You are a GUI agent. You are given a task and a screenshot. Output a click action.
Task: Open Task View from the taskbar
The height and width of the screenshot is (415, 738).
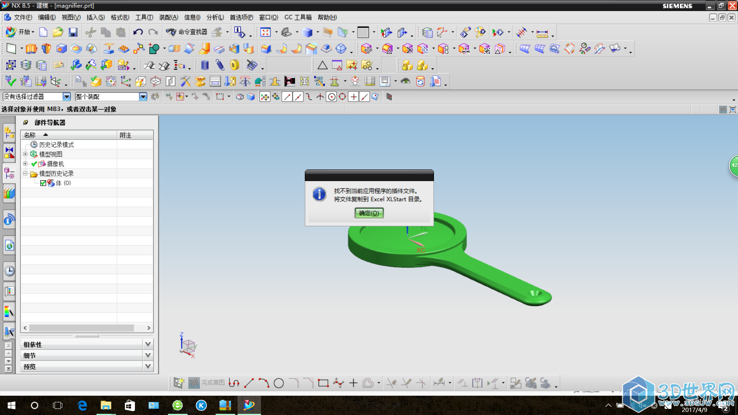click(58, 405)
